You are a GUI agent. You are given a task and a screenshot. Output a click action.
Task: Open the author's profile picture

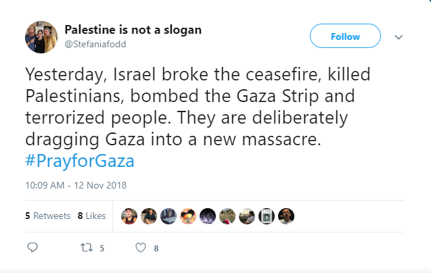point(41,37)
